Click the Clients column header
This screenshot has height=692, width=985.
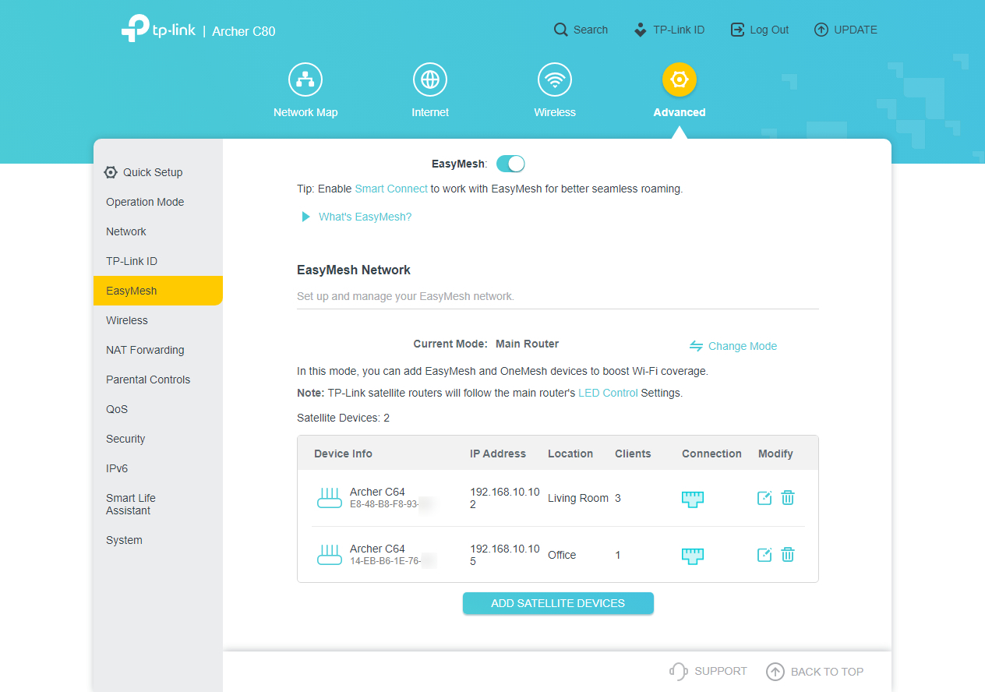pyautogui.click(x=633, y=454)
